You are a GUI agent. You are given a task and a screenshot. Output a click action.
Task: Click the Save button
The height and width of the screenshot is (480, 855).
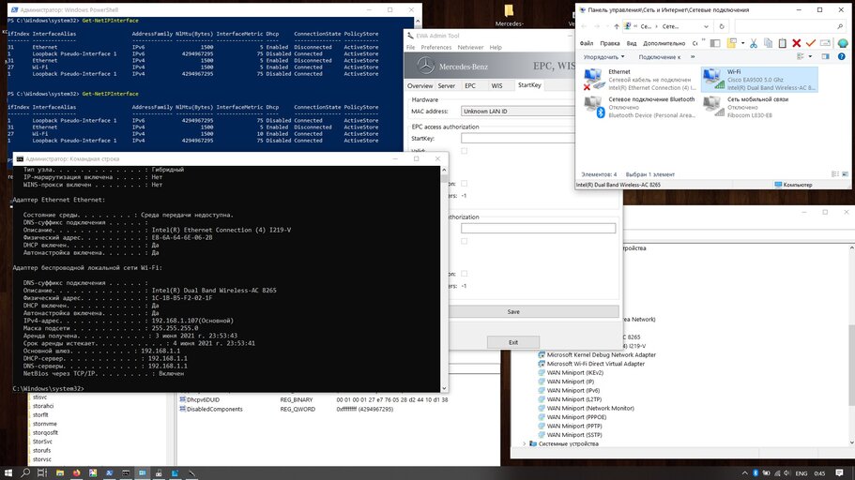point(512,311)
